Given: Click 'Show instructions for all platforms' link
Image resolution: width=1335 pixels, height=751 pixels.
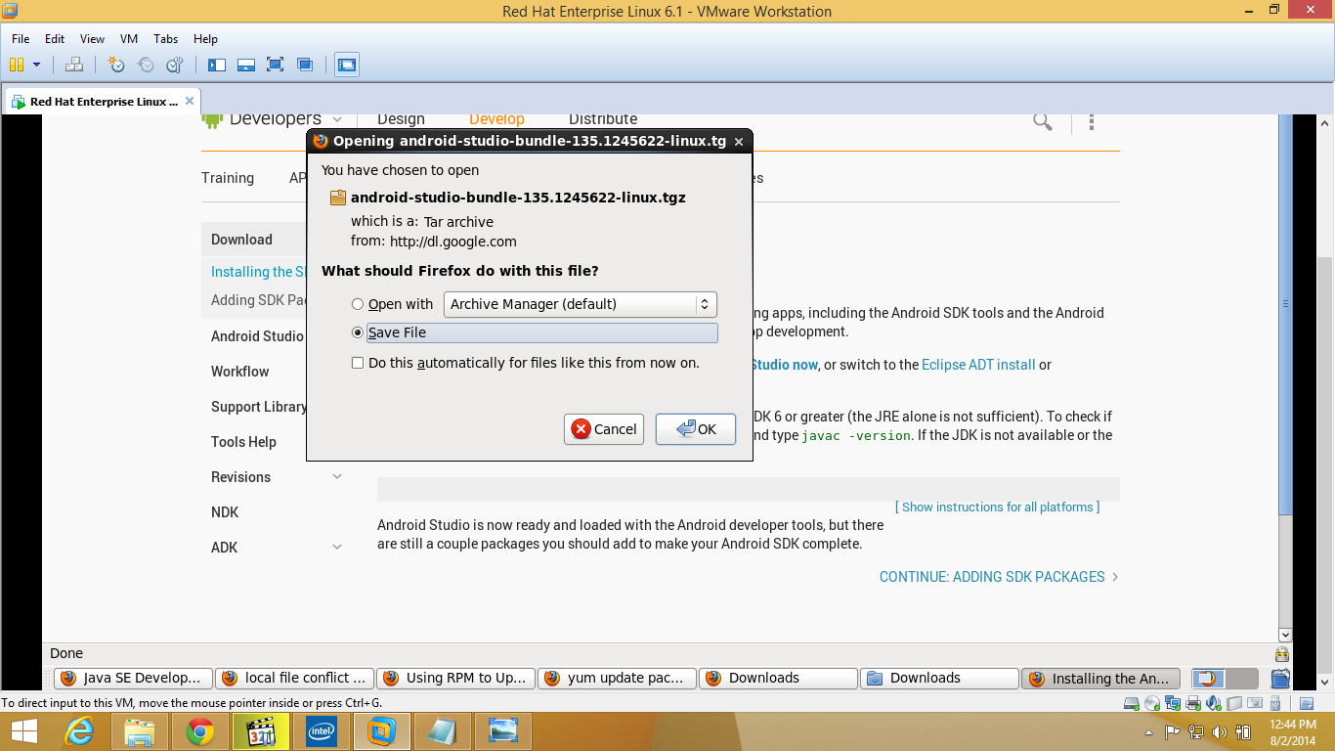Looking at the screenshot, I should click(x=997, y=507).
